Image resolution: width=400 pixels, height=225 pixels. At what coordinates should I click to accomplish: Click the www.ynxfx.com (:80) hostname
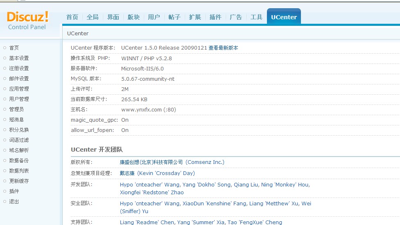[149, 109]
